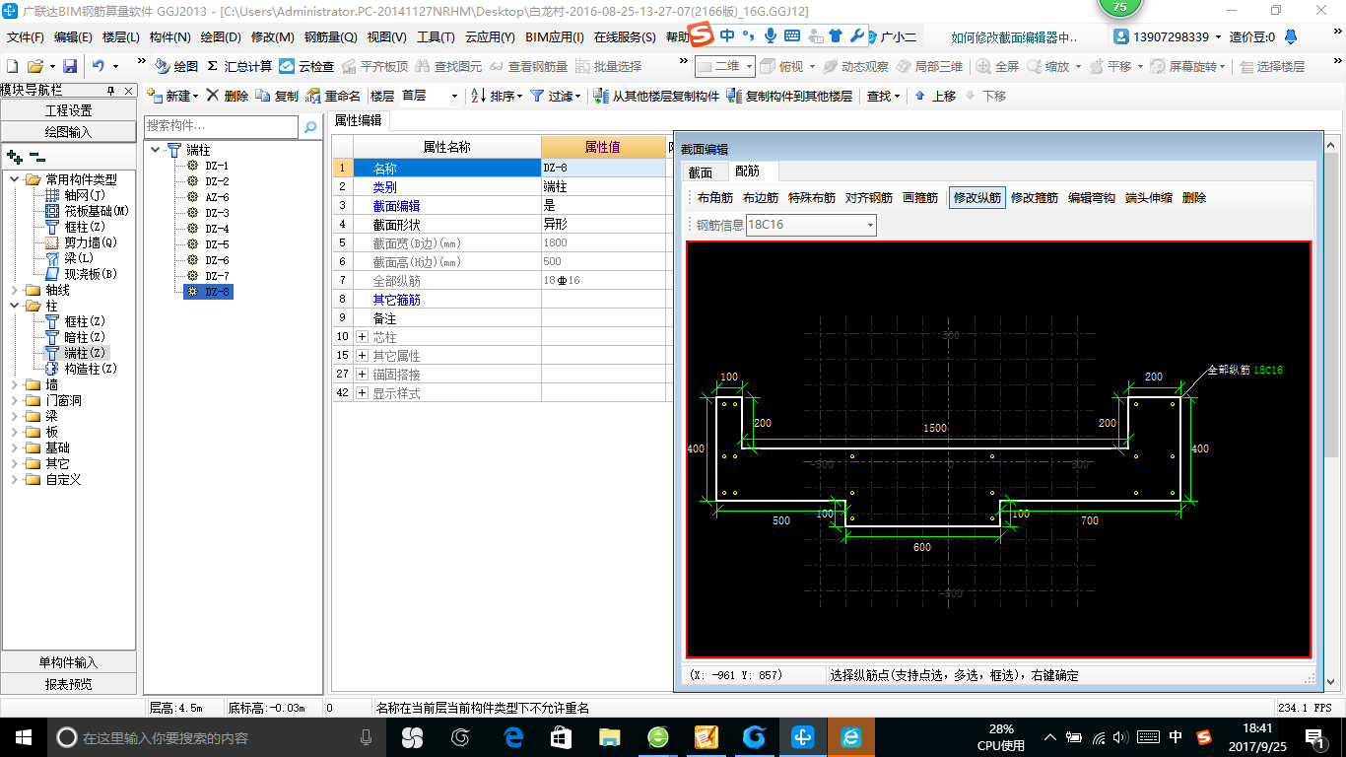Click the search magnifier beside 搜索构件
Image resolution: width=1346 pixels, height=757 pixels.
(310, 127)
